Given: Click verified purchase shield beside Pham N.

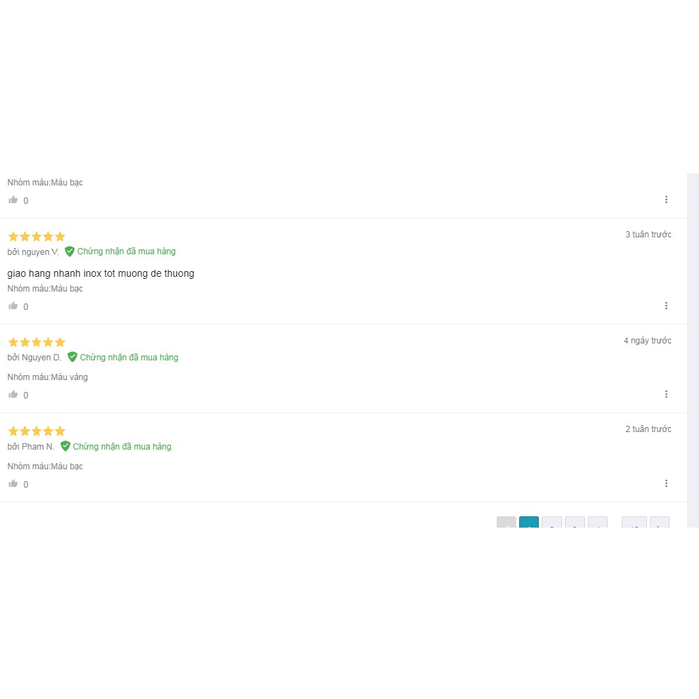Looking at the screenshot, I should point(65,447).
